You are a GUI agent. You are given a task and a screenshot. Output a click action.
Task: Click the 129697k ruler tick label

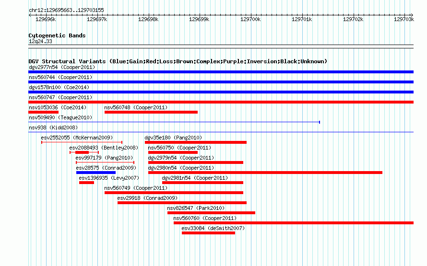pos(97,19)
